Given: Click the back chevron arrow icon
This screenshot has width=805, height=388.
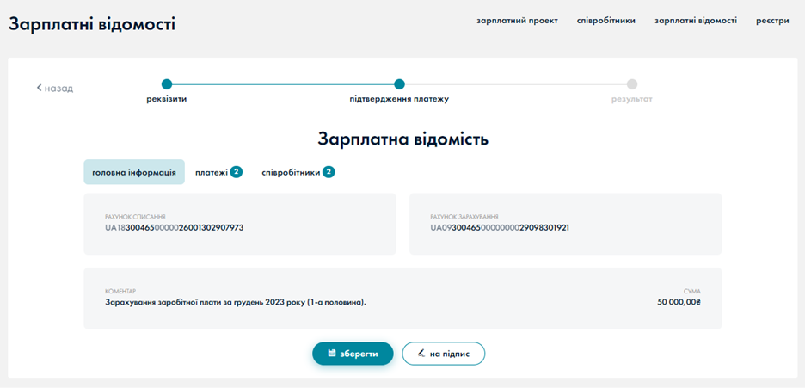Looking at the screenshot, I should (39, 88).
